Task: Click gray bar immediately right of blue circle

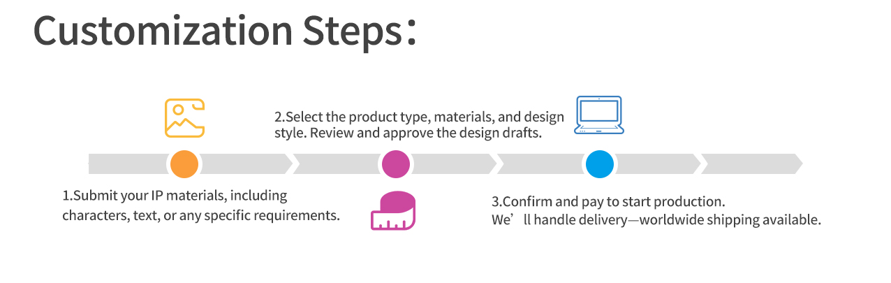Action: coord(658,164)
